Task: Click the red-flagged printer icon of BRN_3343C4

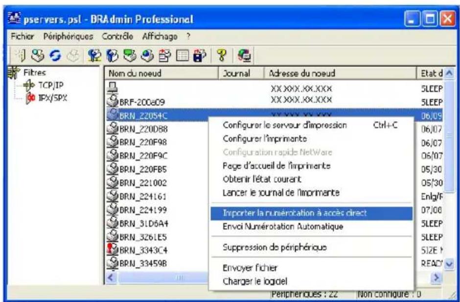Action: click(x=113, y=250)
